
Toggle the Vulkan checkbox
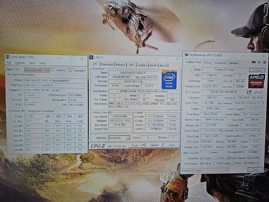202,163
